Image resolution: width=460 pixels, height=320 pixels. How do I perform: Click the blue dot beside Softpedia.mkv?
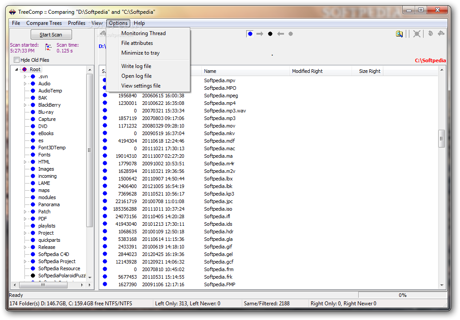tap(105, 133)
